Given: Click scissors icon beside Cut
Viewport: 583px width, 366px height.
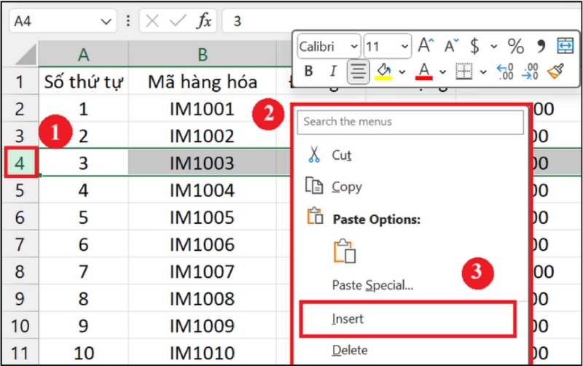Looking at the screenshot, I should click(x=314, y=155).
